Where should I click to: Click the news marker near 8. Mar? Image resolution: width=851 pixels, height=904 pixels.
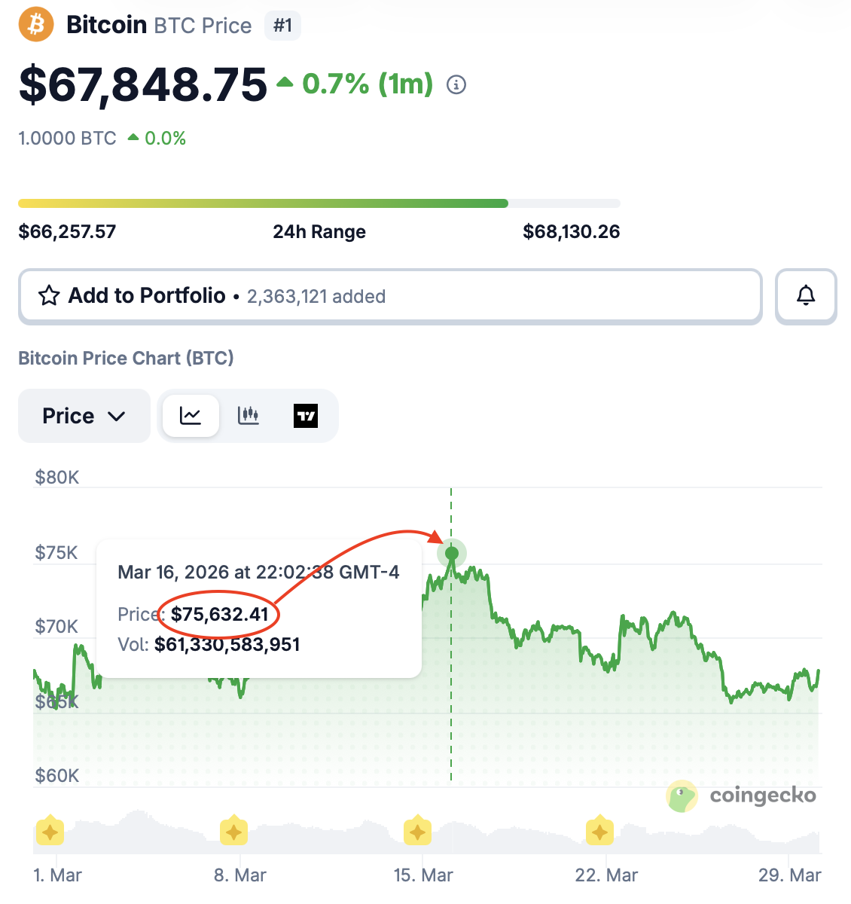point(234,832)
